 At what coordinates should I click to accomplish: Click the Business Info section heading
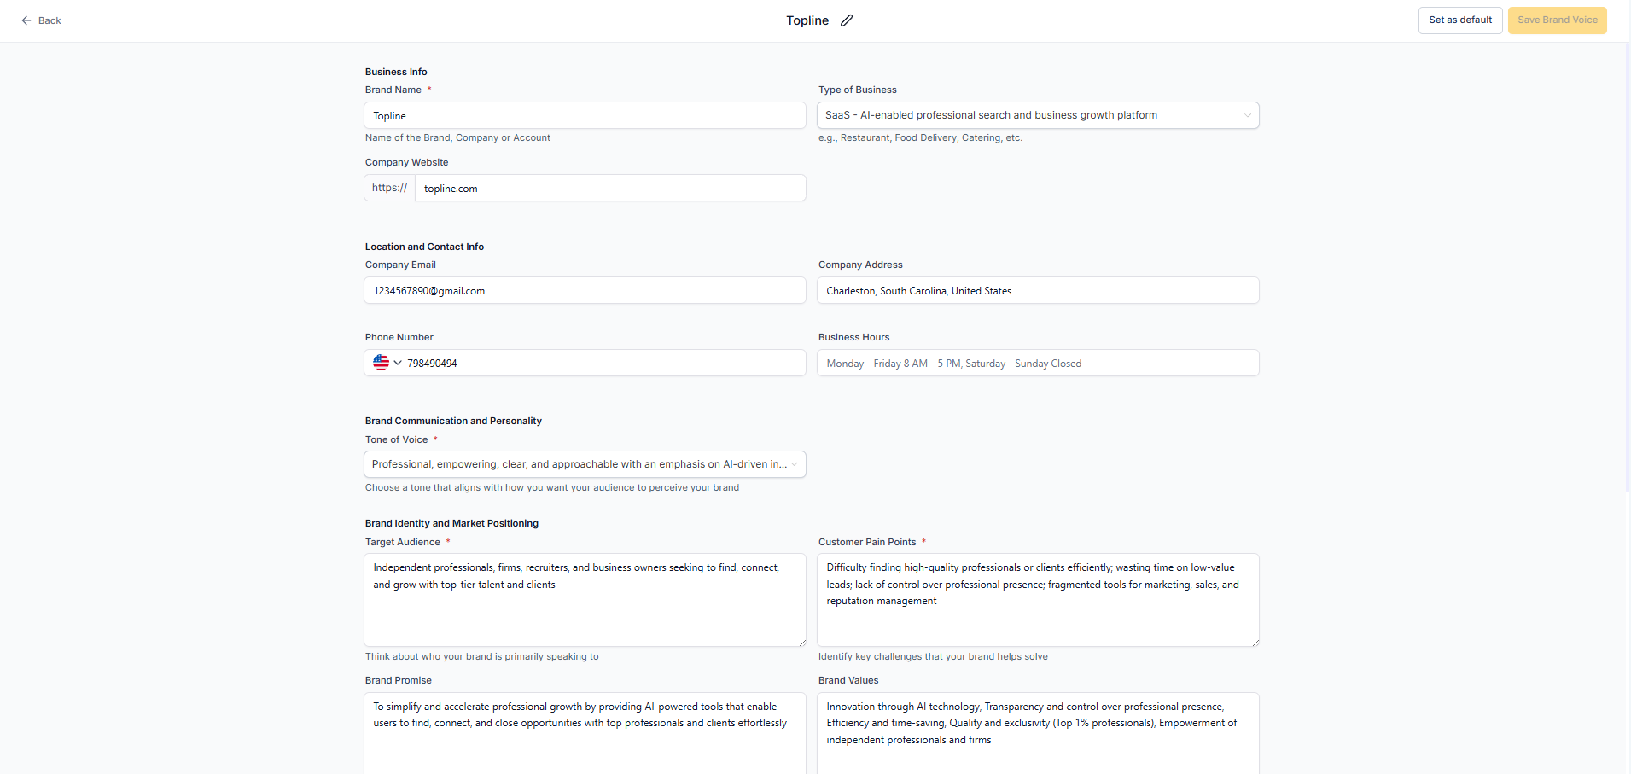396,72
